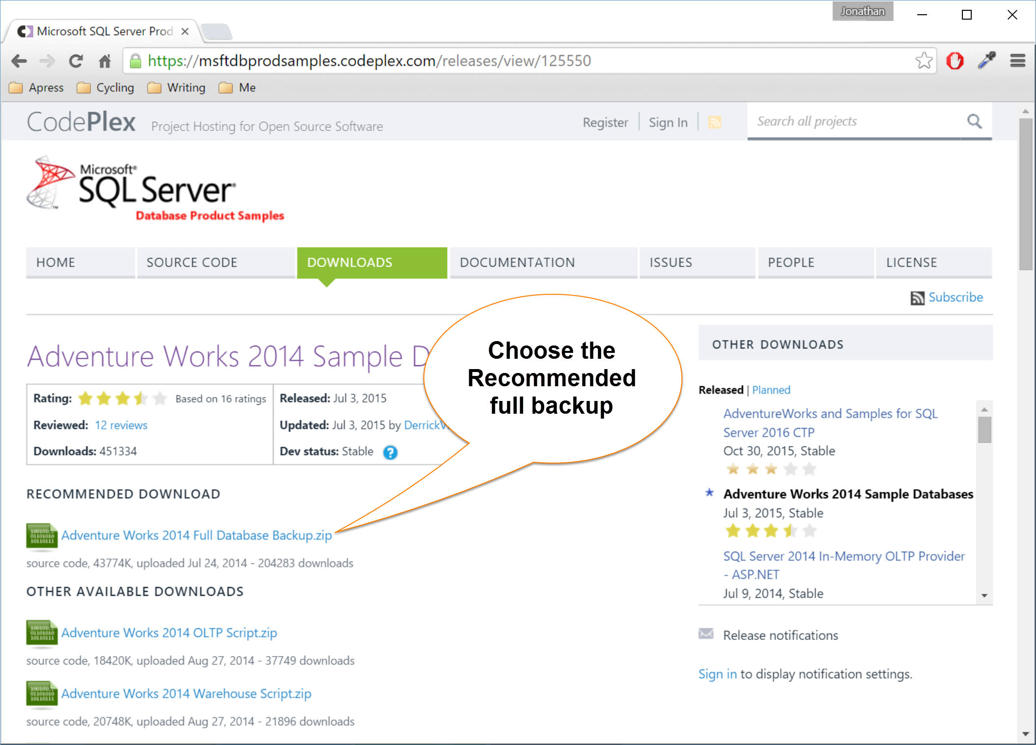Click the Release notifications envelope icon
The image size is (1036, 745).
[x=706, y=634]
